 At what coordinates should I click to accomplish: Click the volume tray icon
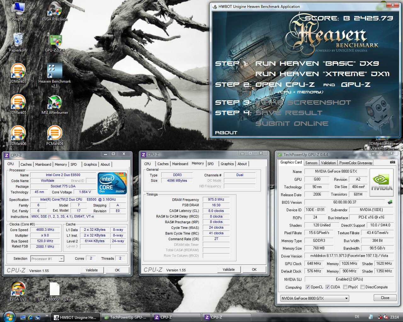[x=385, y=317]
